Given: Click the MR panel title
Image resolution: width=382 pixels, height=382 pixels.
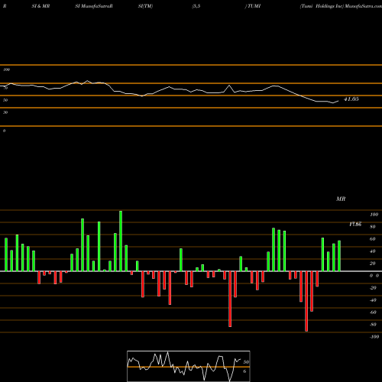Looking at the screenshot, I should [341, 199].
